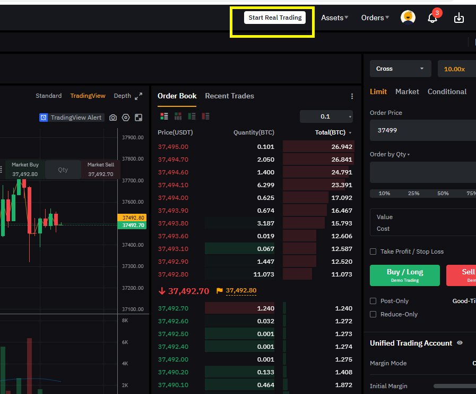The height and width of the screenshot is (394, 476).
Task: Click the download app icon
Action: click(458, 18)
